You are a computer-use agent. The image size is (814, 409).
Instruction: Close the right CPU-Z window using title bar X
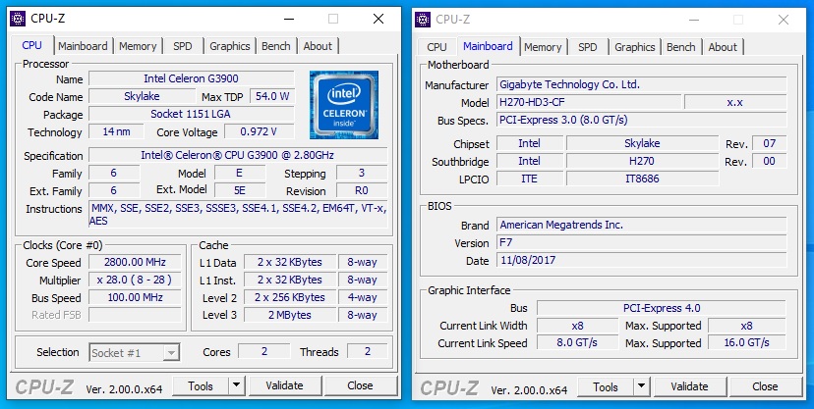pos(784,19)
